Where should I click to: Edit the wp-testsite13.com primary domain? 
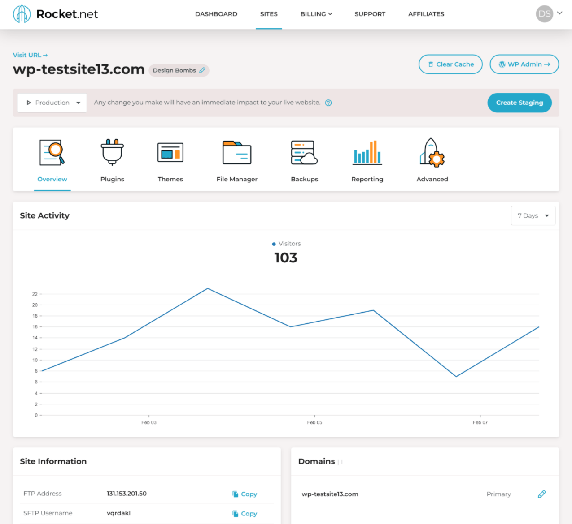point(541,494)
